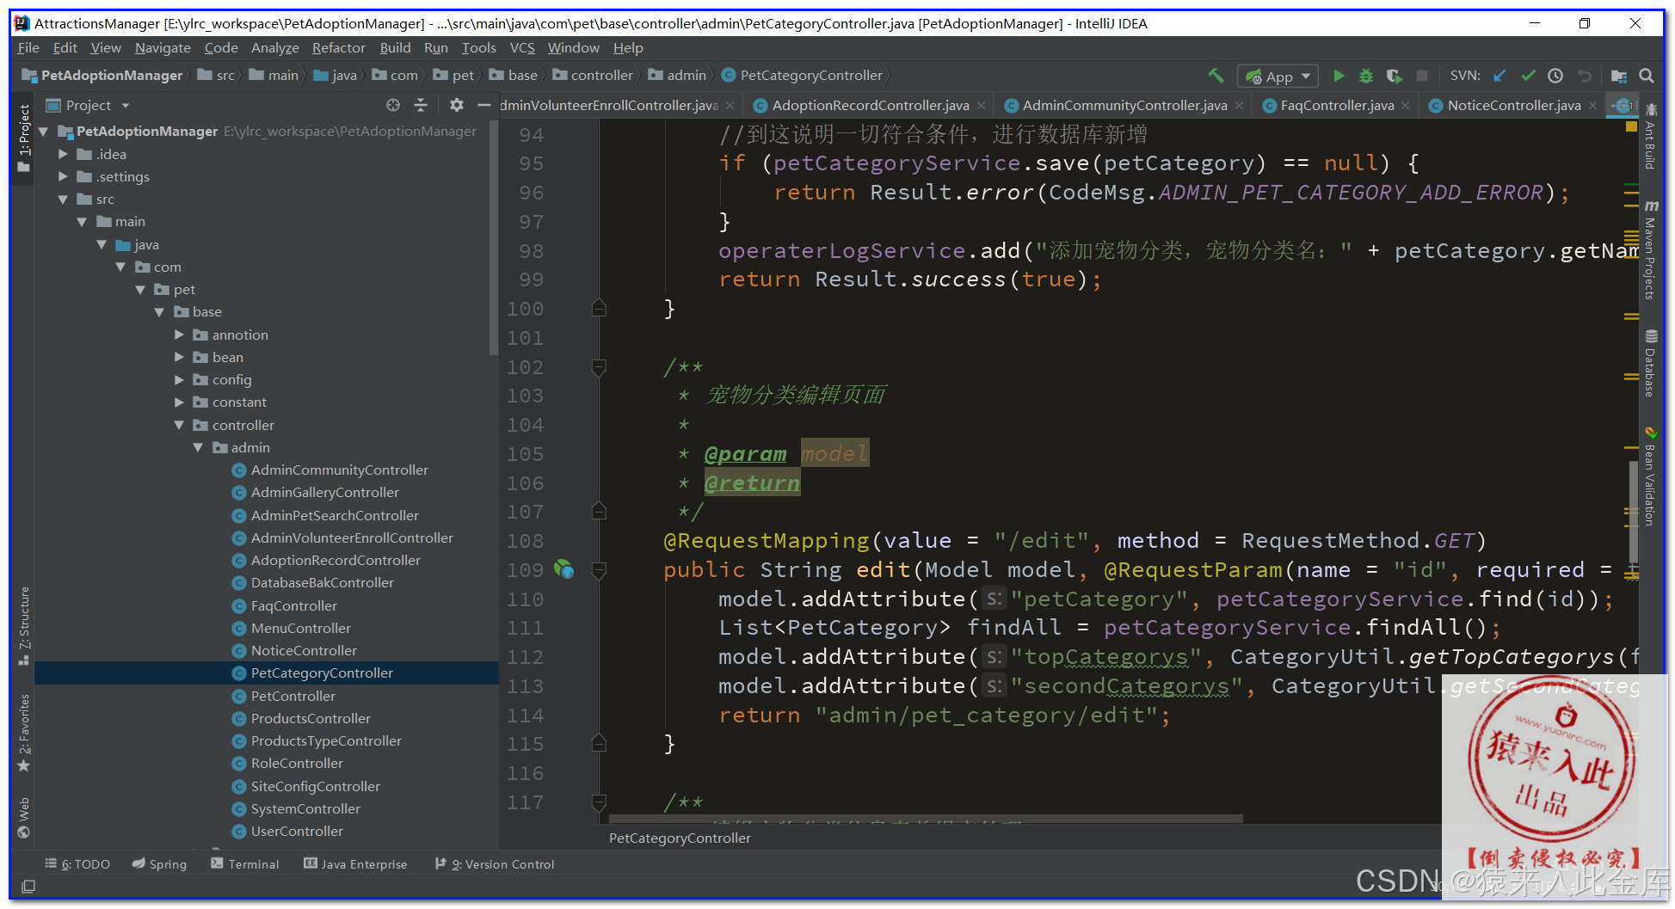The width and height of the screenshot is (1675, 909).
Task: Open the Bean Validation tool window
Action: click(1650, 476)
